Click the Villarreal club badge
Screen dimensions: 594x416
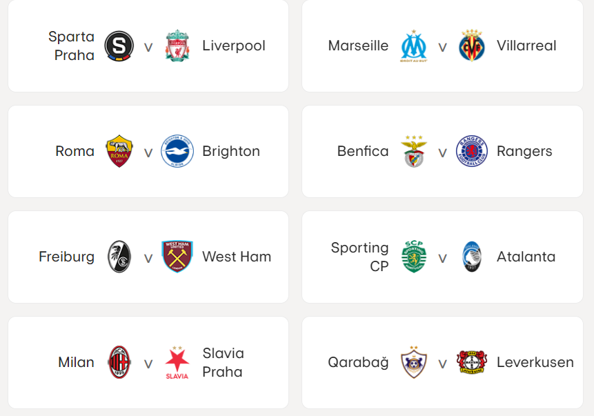click(x=472, y=46)
